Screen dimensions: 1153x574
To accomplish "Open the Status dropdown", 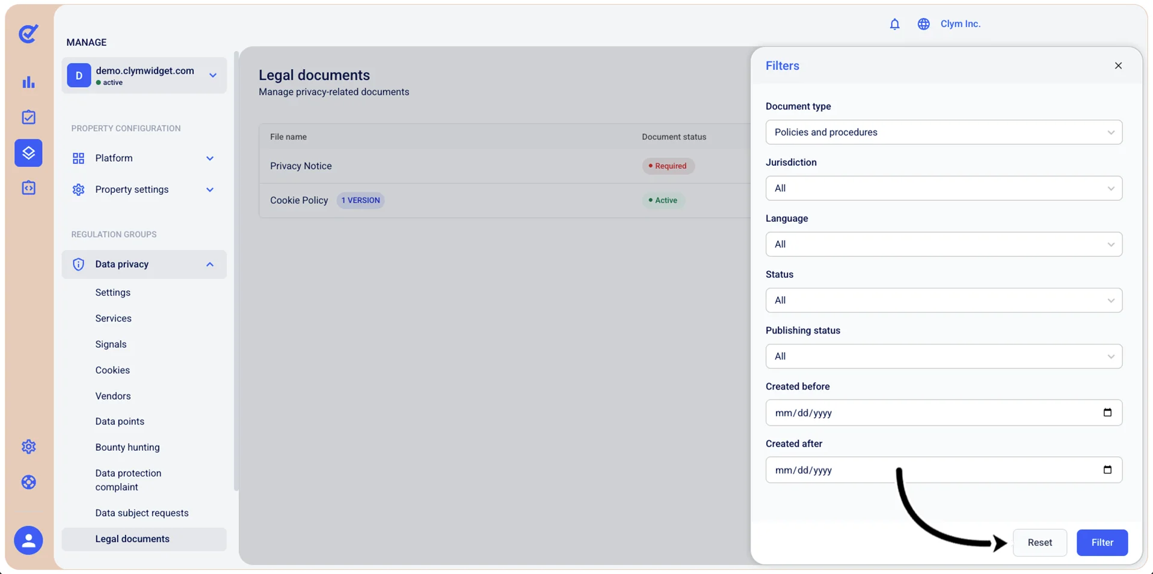I will coord(944,300).
